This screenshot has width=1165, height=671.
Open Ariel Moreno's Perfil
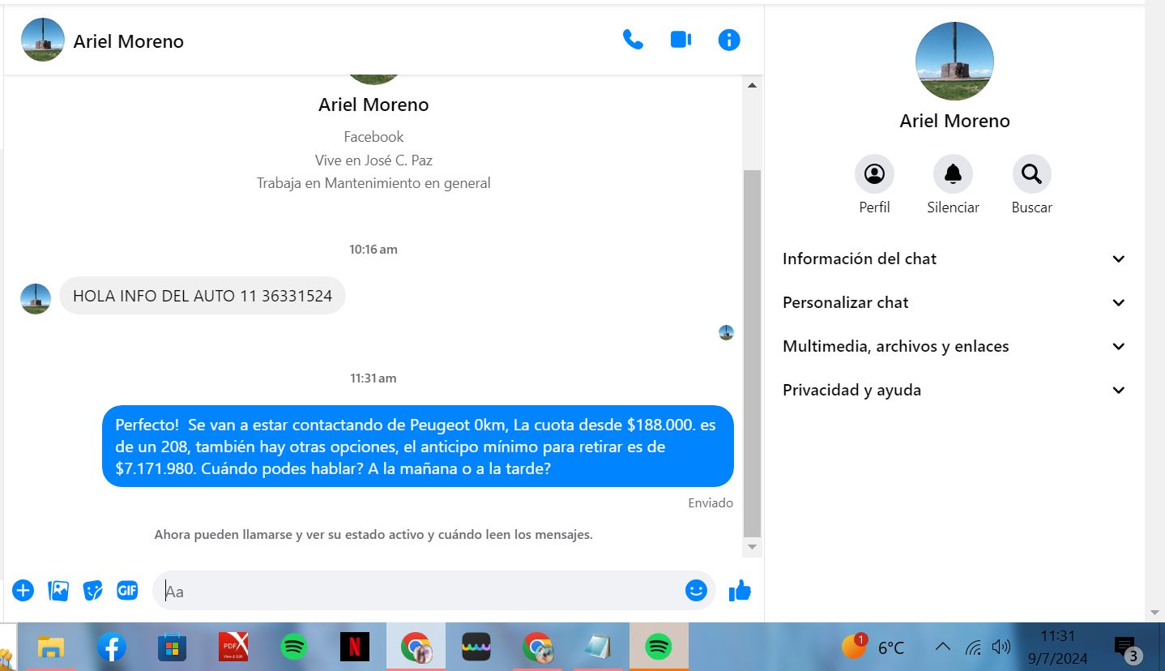point(874,174)
